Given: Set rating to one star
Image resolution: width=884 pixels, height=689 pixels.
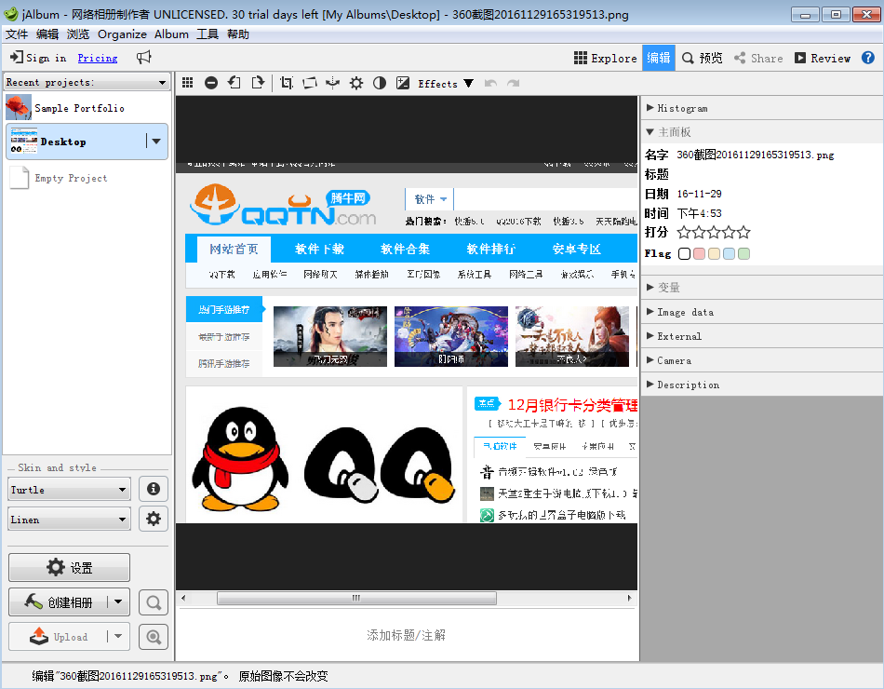Looking at the screenshot, I should 684,232.
